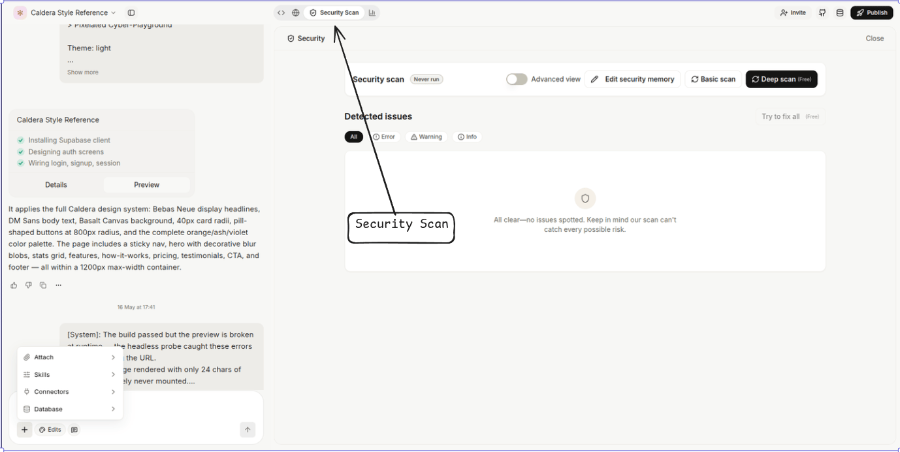Open the code view icon
The width and height of the screenshot is (900, 452).
coord(281,12)
